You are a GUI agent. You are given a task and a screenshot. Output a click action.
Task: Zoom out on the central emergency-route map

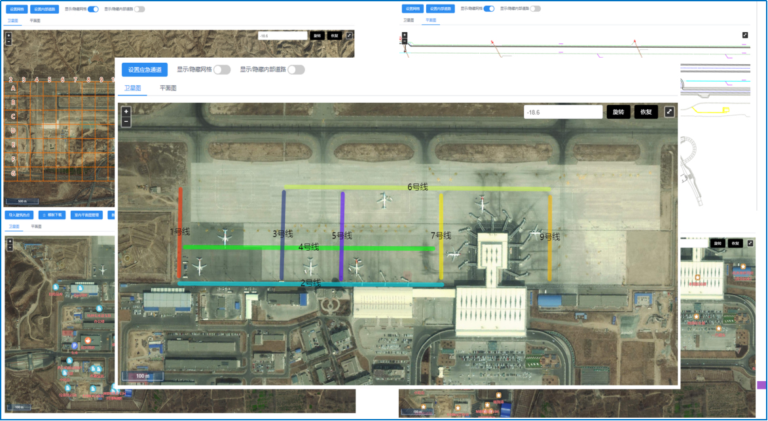[x=126, y=121]
